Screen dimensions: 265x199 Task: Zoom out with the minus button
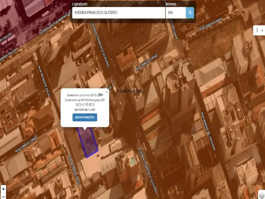pyautogui.click(x=3, y=196)
